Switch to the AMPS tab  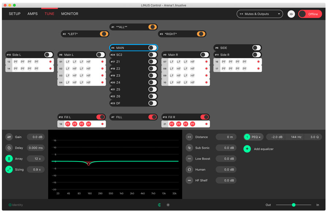pyautogui.click(x=33, y=14)
